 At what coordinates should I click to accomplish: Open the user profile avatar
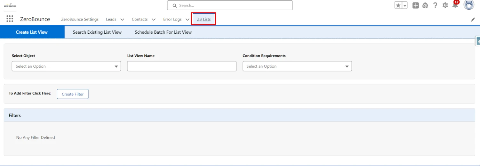469,5
